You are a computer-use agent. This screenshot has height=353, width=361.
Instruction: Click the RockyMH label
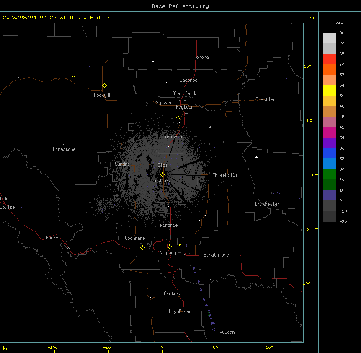pyautogui.click(x=103, y=95)
